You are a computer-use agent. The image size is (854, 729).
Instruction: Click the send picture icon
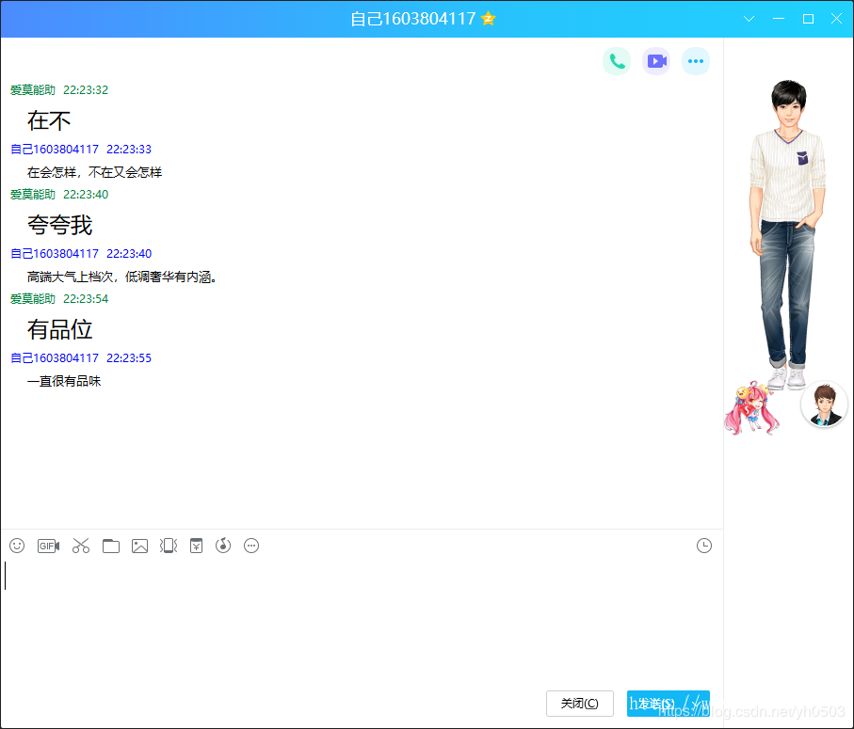pyautogui.click(x=140, y=546)
